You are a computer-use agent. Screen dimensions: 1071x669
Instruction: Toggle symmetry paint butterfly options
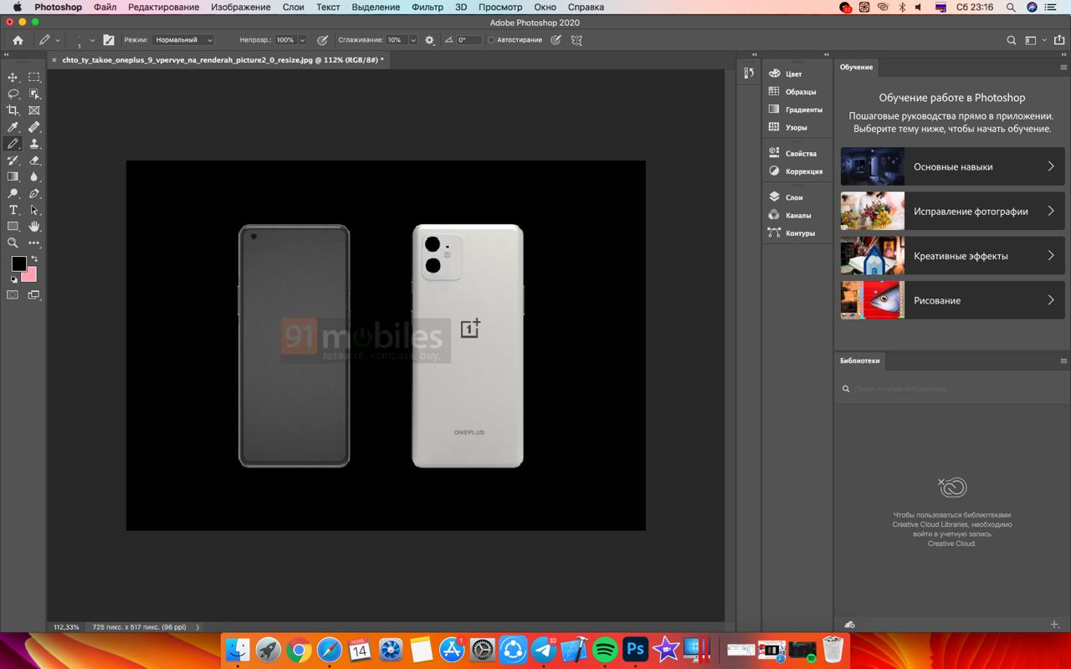pyautogui.click(x=576, y=39)
